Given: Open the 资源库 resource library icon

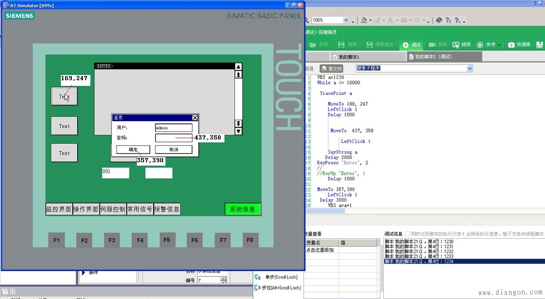Looking at the screenshot, I should 511,45.
